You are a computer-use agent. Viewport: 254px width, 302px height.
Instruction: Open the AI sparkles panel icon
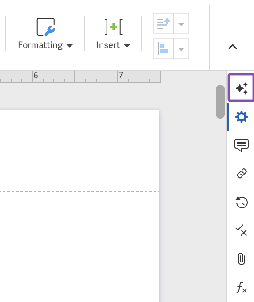pyautogui.click(x=241, y=88)
